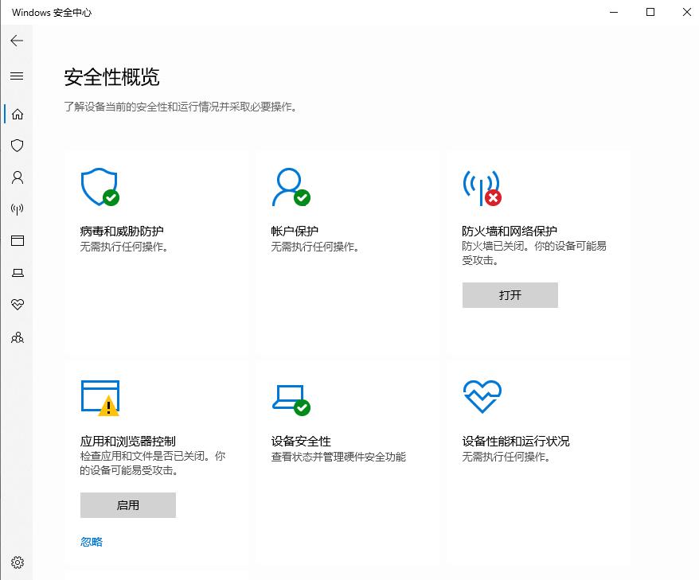Expand the navigation pane via hamburger menu
This screenshot has width=699, height=580.
[x=17, y=76]
